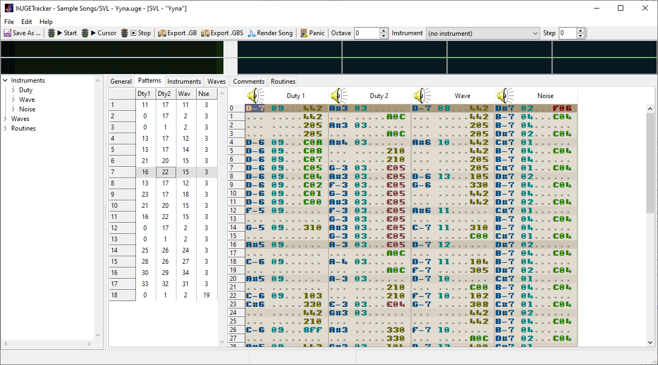Click the Duty 1 channel header

click(296, 96)
